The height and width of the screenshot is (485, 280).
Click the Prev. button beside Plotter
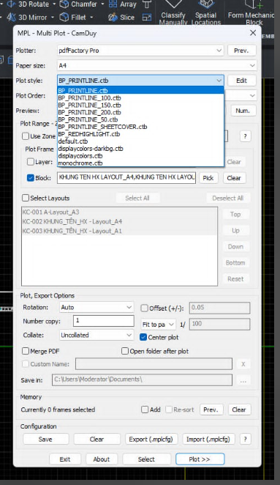tap(242, 51)
